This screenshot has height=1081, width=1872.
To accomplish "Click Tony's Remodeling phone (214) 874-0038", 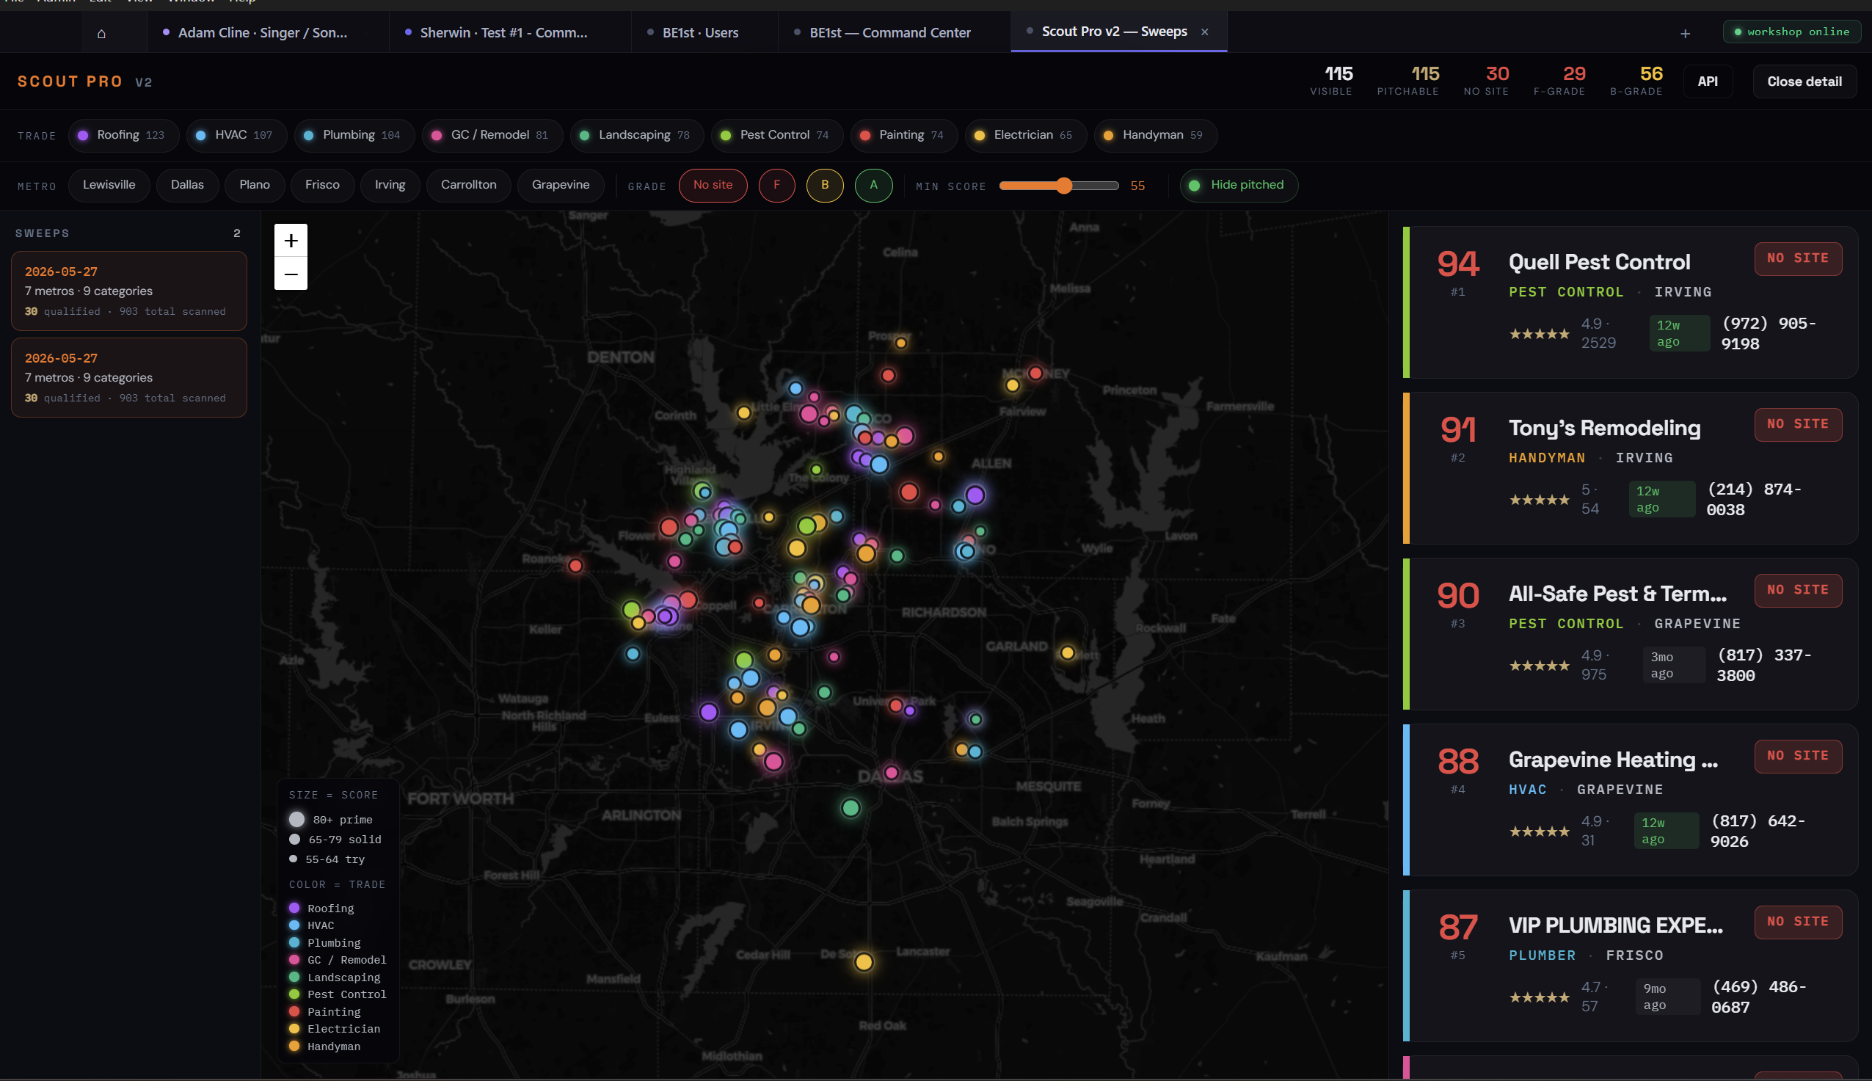I will (x=1753, y=500).
